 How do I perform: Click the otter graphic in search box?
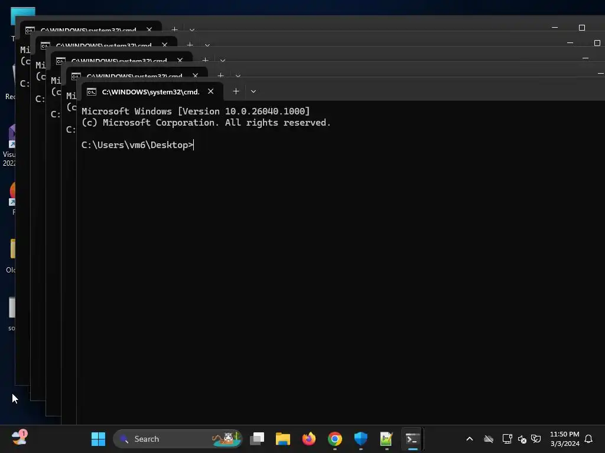(x=226, y=438)
